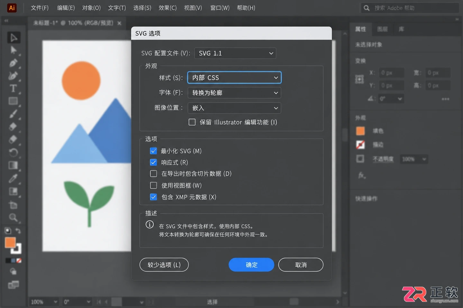Open the SVG 配置文件 dropdown
This screenshot has height=308, width=463.
[x=235, y=53]
